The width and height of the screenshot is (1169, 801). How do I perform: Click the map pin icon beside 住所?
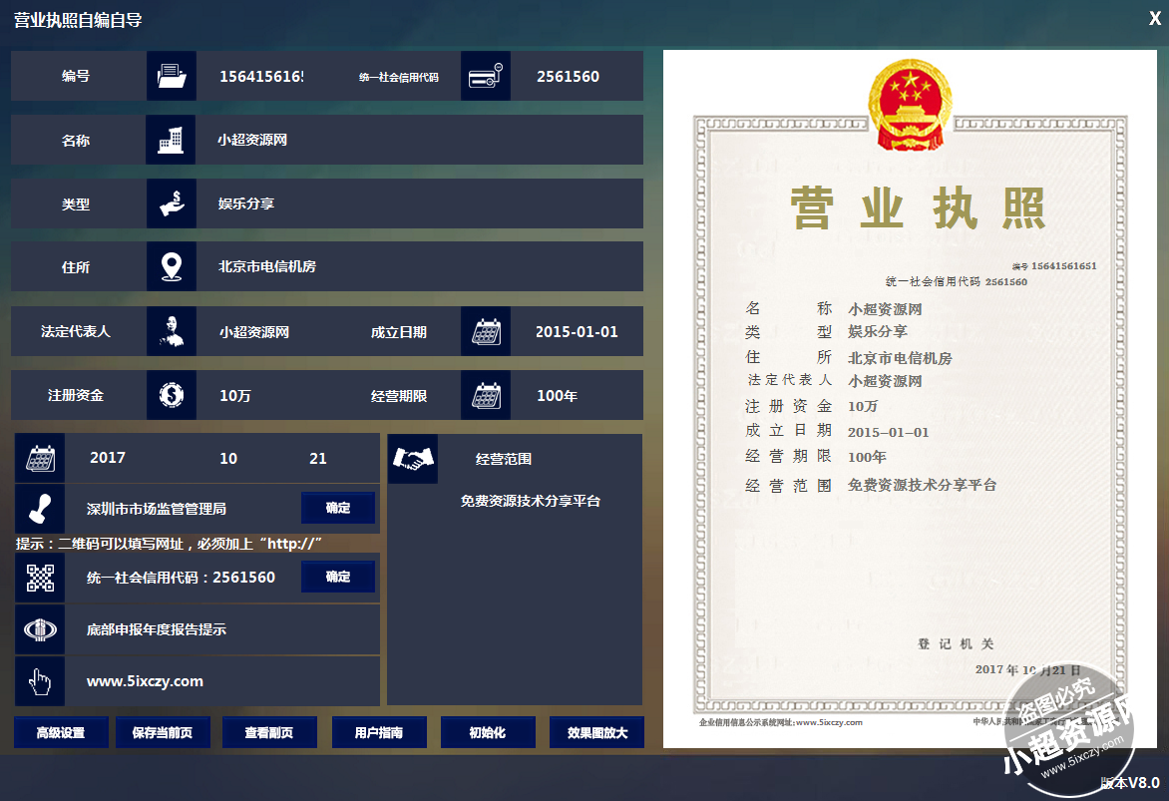tap(172, 266)
